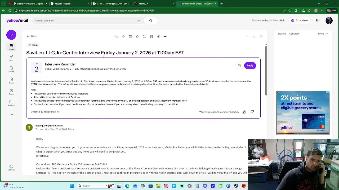Screen dimensions: 339x190
Task: Click browser back arrow
Action: 3,11
